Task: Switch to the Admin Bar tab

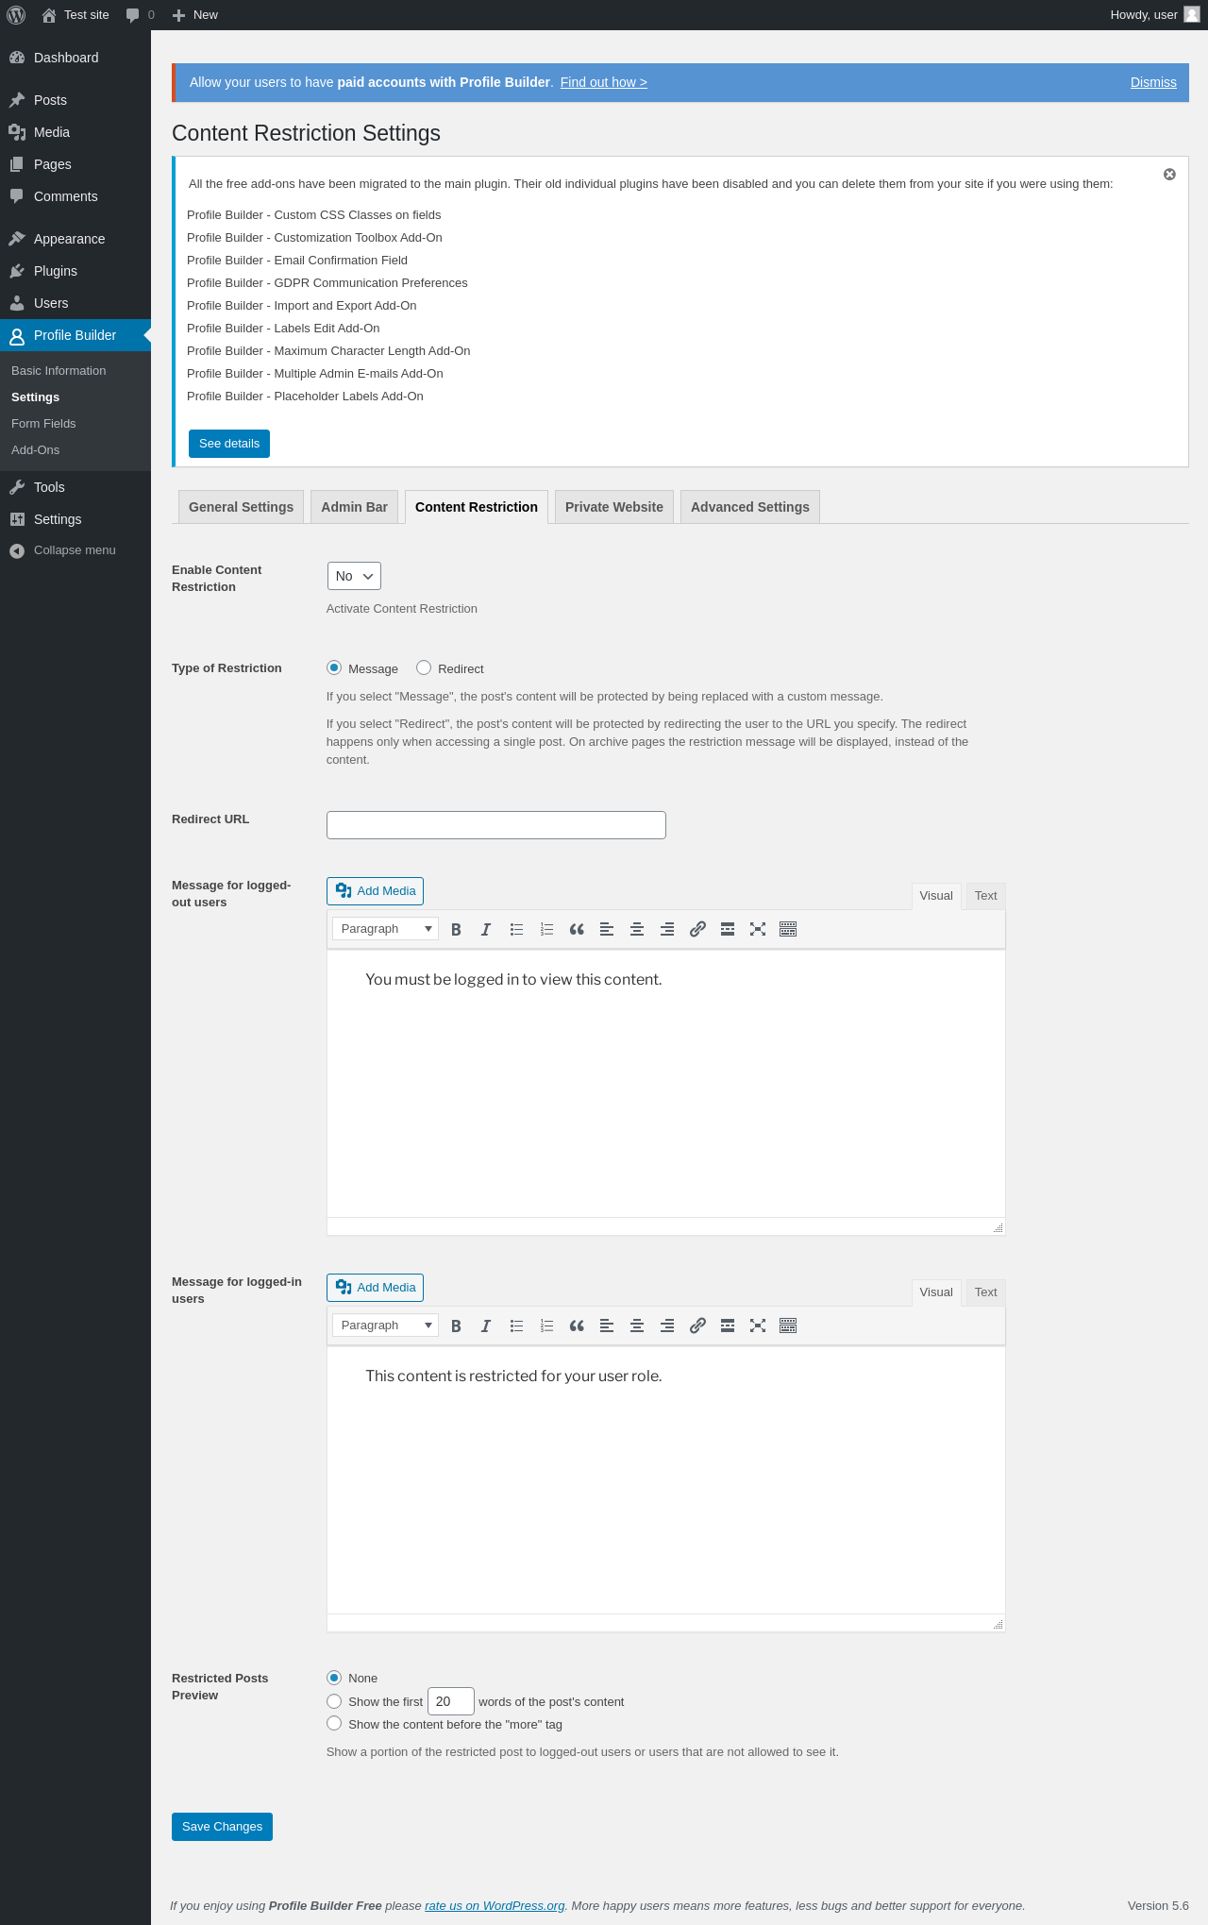Action: pos(354,507)
